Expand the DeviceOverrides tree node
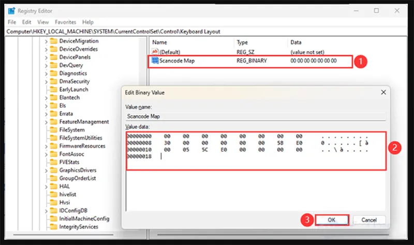The width and height of the screenshot is (414, 245). click(x=46, y=49)
